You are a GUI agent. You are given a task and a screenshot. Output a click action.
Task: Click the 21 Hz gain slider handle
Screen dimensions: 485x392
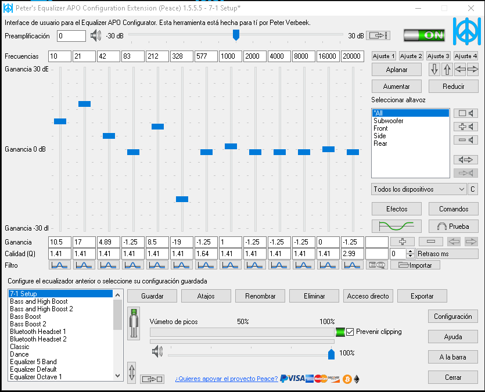tap(84, 104)
